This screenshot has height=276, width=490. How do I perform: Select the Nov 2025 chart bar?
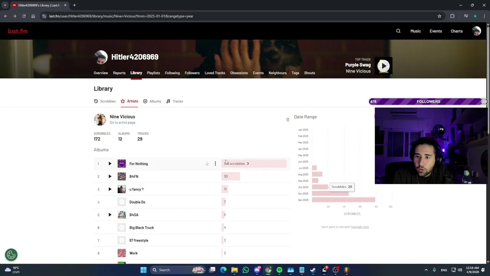tap(330, 194)
